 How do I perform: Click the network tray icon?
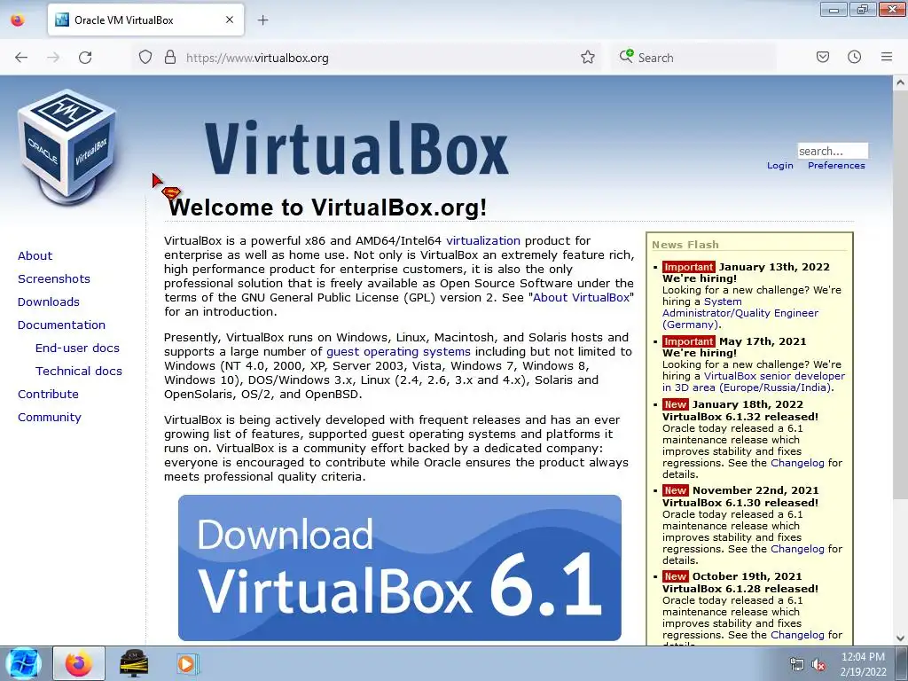pos(797,665)
